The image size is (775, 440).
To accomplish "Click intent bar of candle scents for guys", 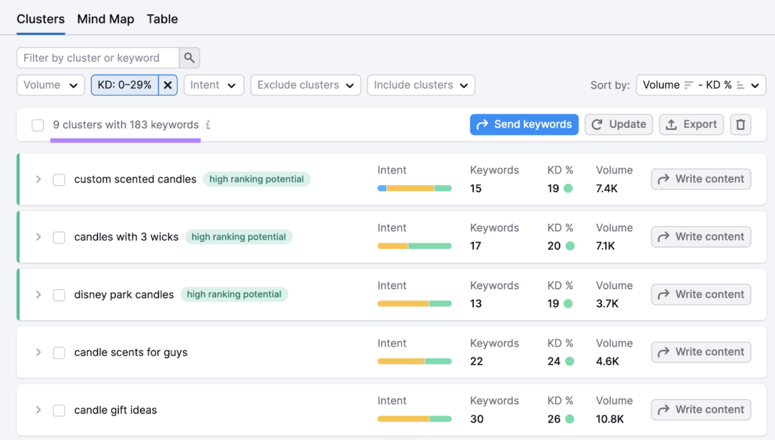I will [x=415, y=361].
